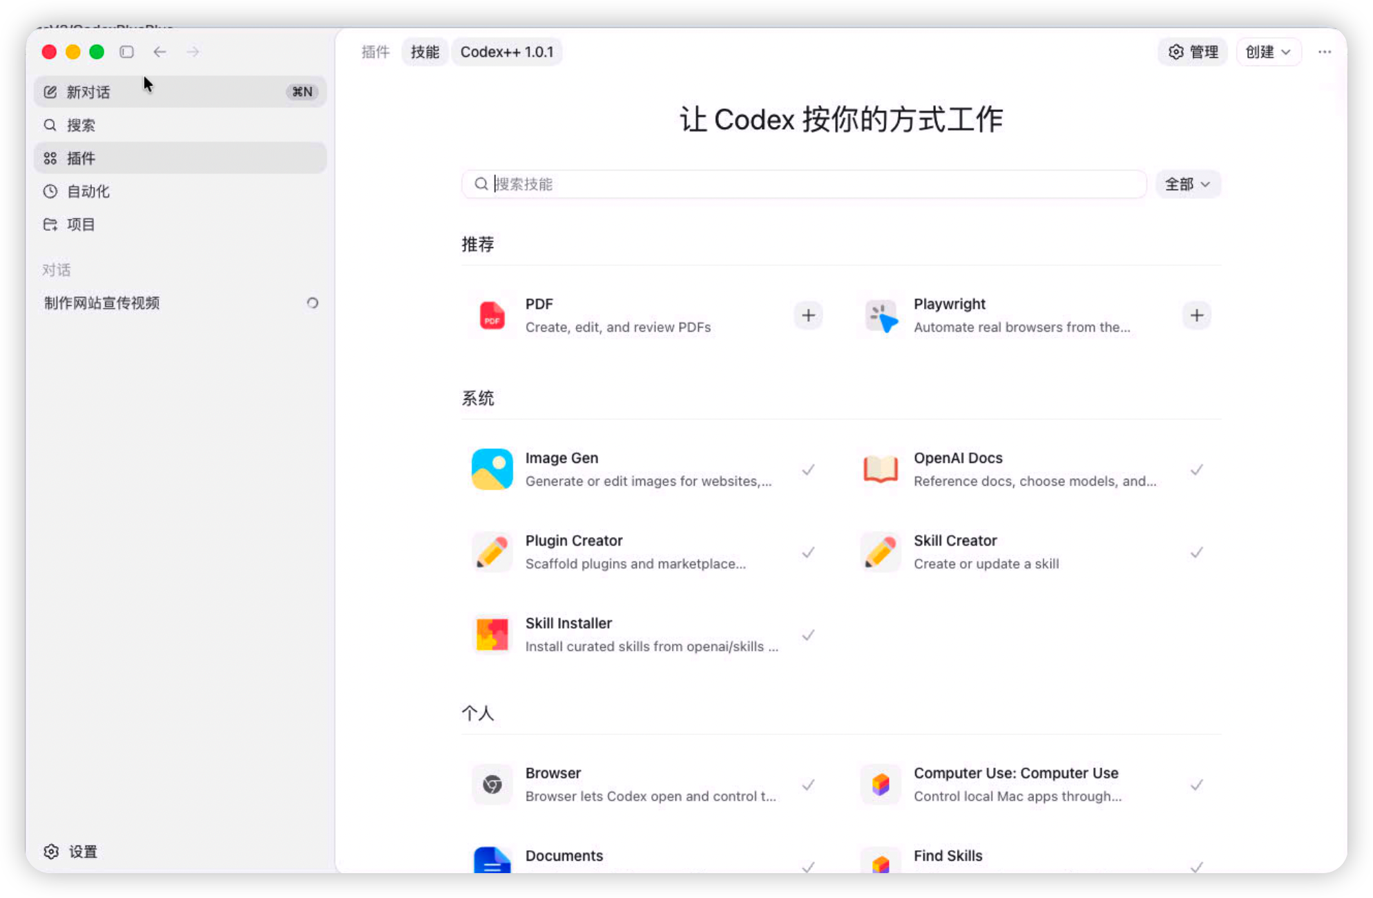This screenshot has height=898, width=1373.
Task: Toggle the Skill Installer checkmark
Action: pos(808,635)
